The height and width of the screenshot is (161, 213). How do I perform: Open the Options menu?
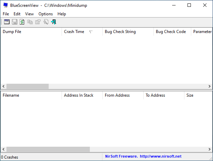tap(46, 14)
